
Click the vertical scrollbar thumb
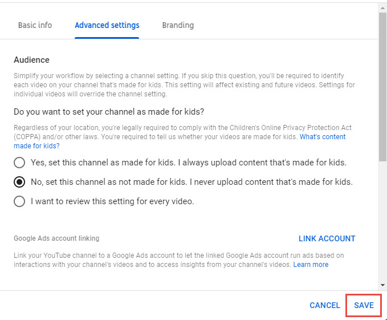382,87
